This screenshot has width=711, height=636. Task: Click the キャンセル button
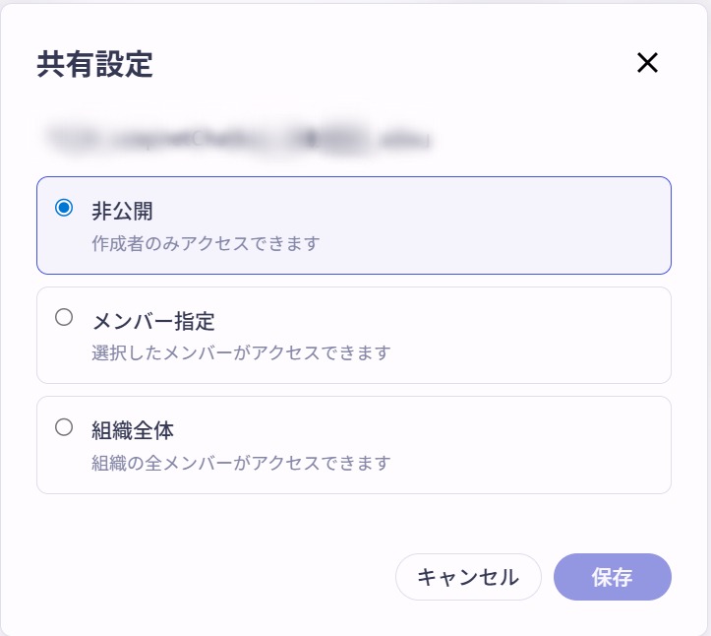pyautogui.click(x=468, y=577)
